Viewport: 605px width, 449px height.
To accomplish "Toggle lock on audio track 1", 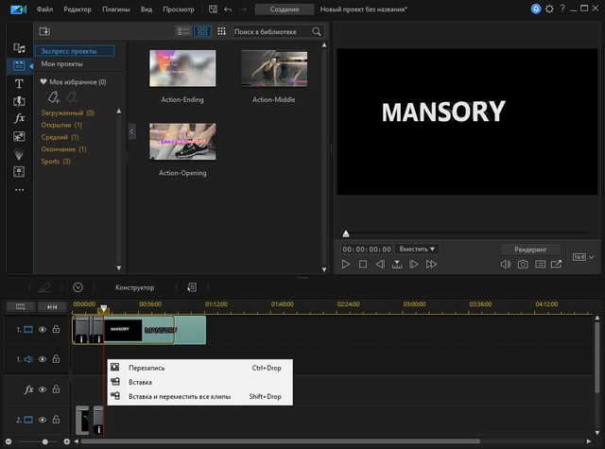I will 56,359.
